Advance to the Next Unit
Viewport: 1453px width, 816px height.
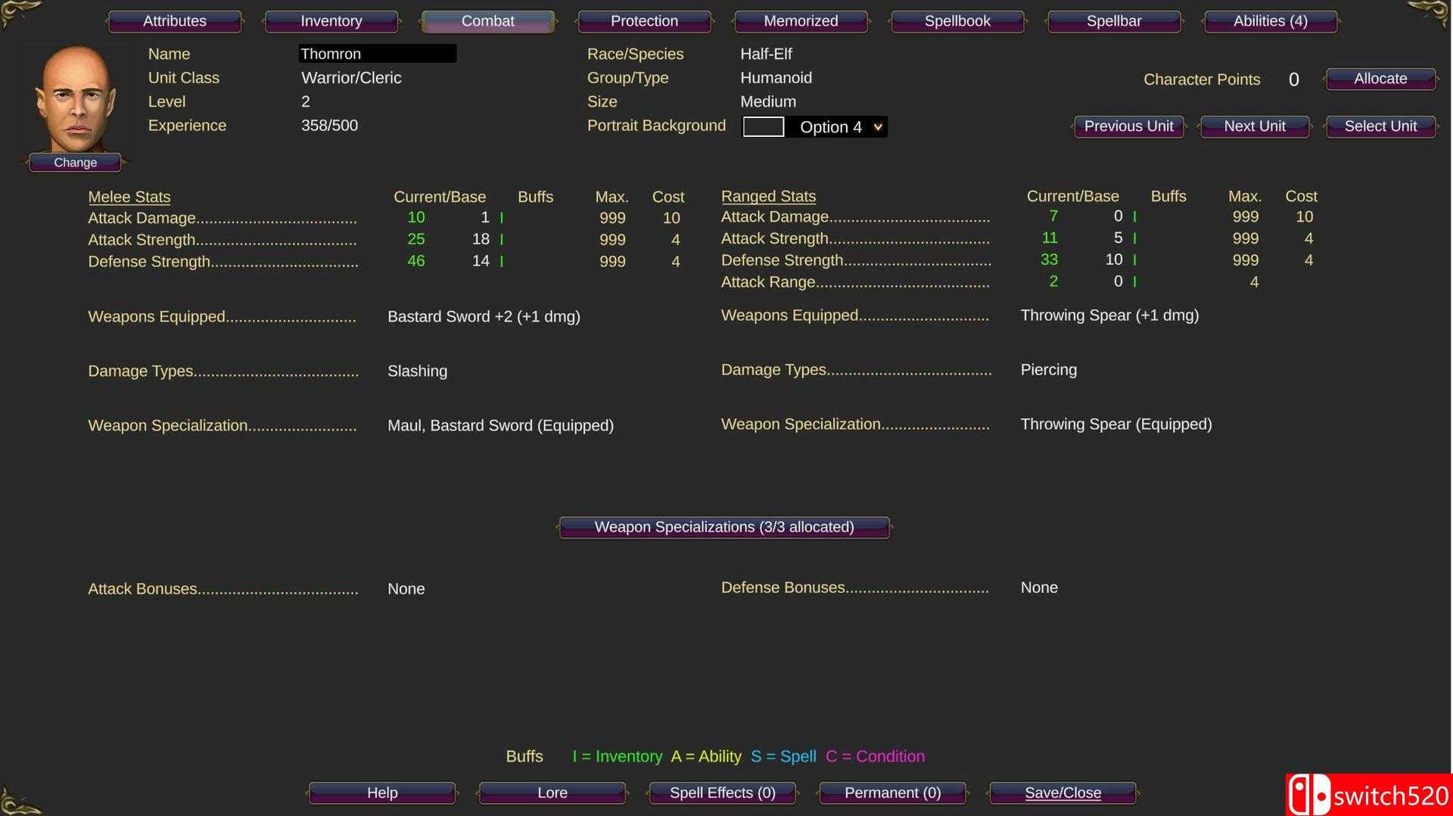pos(1254,126)
